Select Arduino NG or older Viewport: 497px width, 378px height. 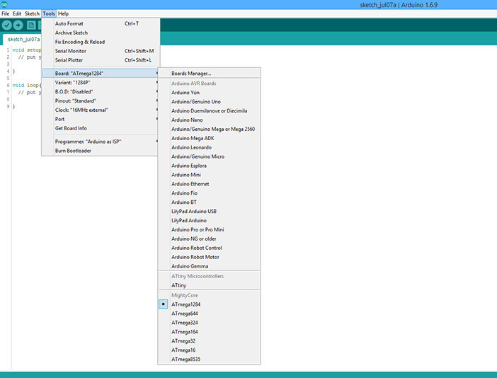tap(209, 239)
